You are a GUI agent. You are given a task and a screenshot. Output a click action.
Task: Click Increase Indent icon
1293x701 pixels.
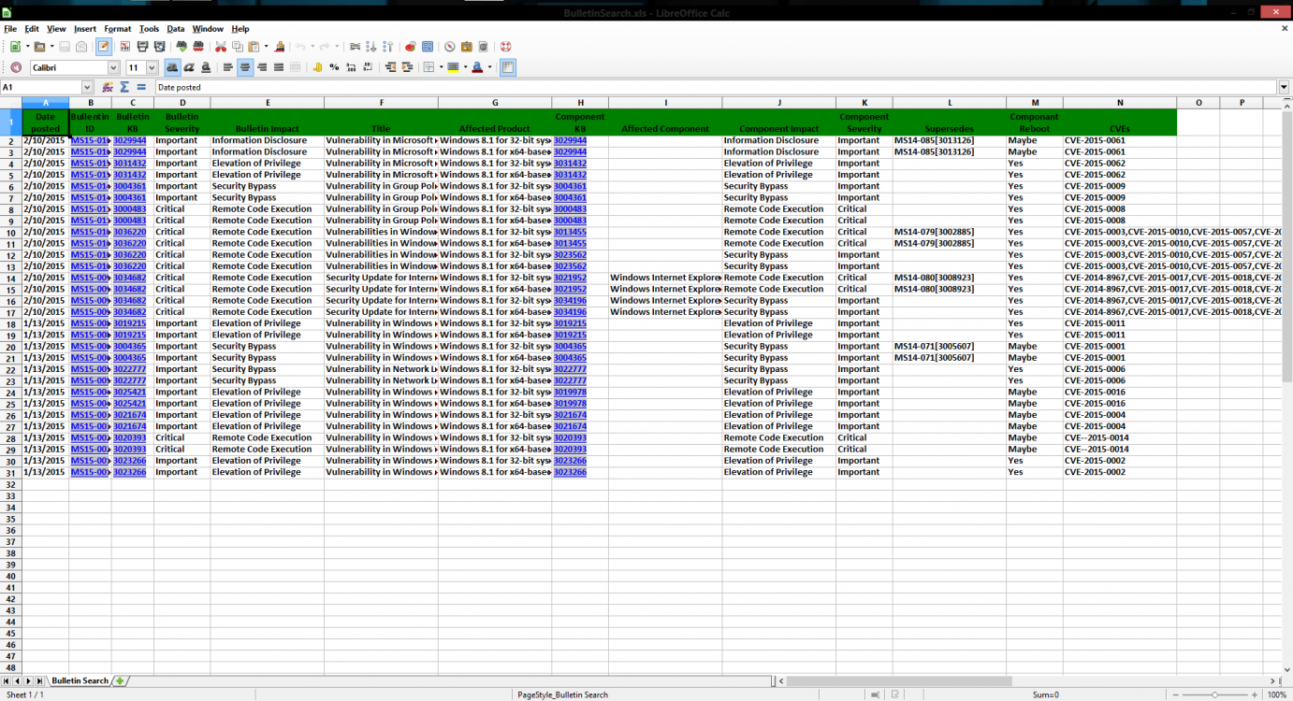[407, 67]
